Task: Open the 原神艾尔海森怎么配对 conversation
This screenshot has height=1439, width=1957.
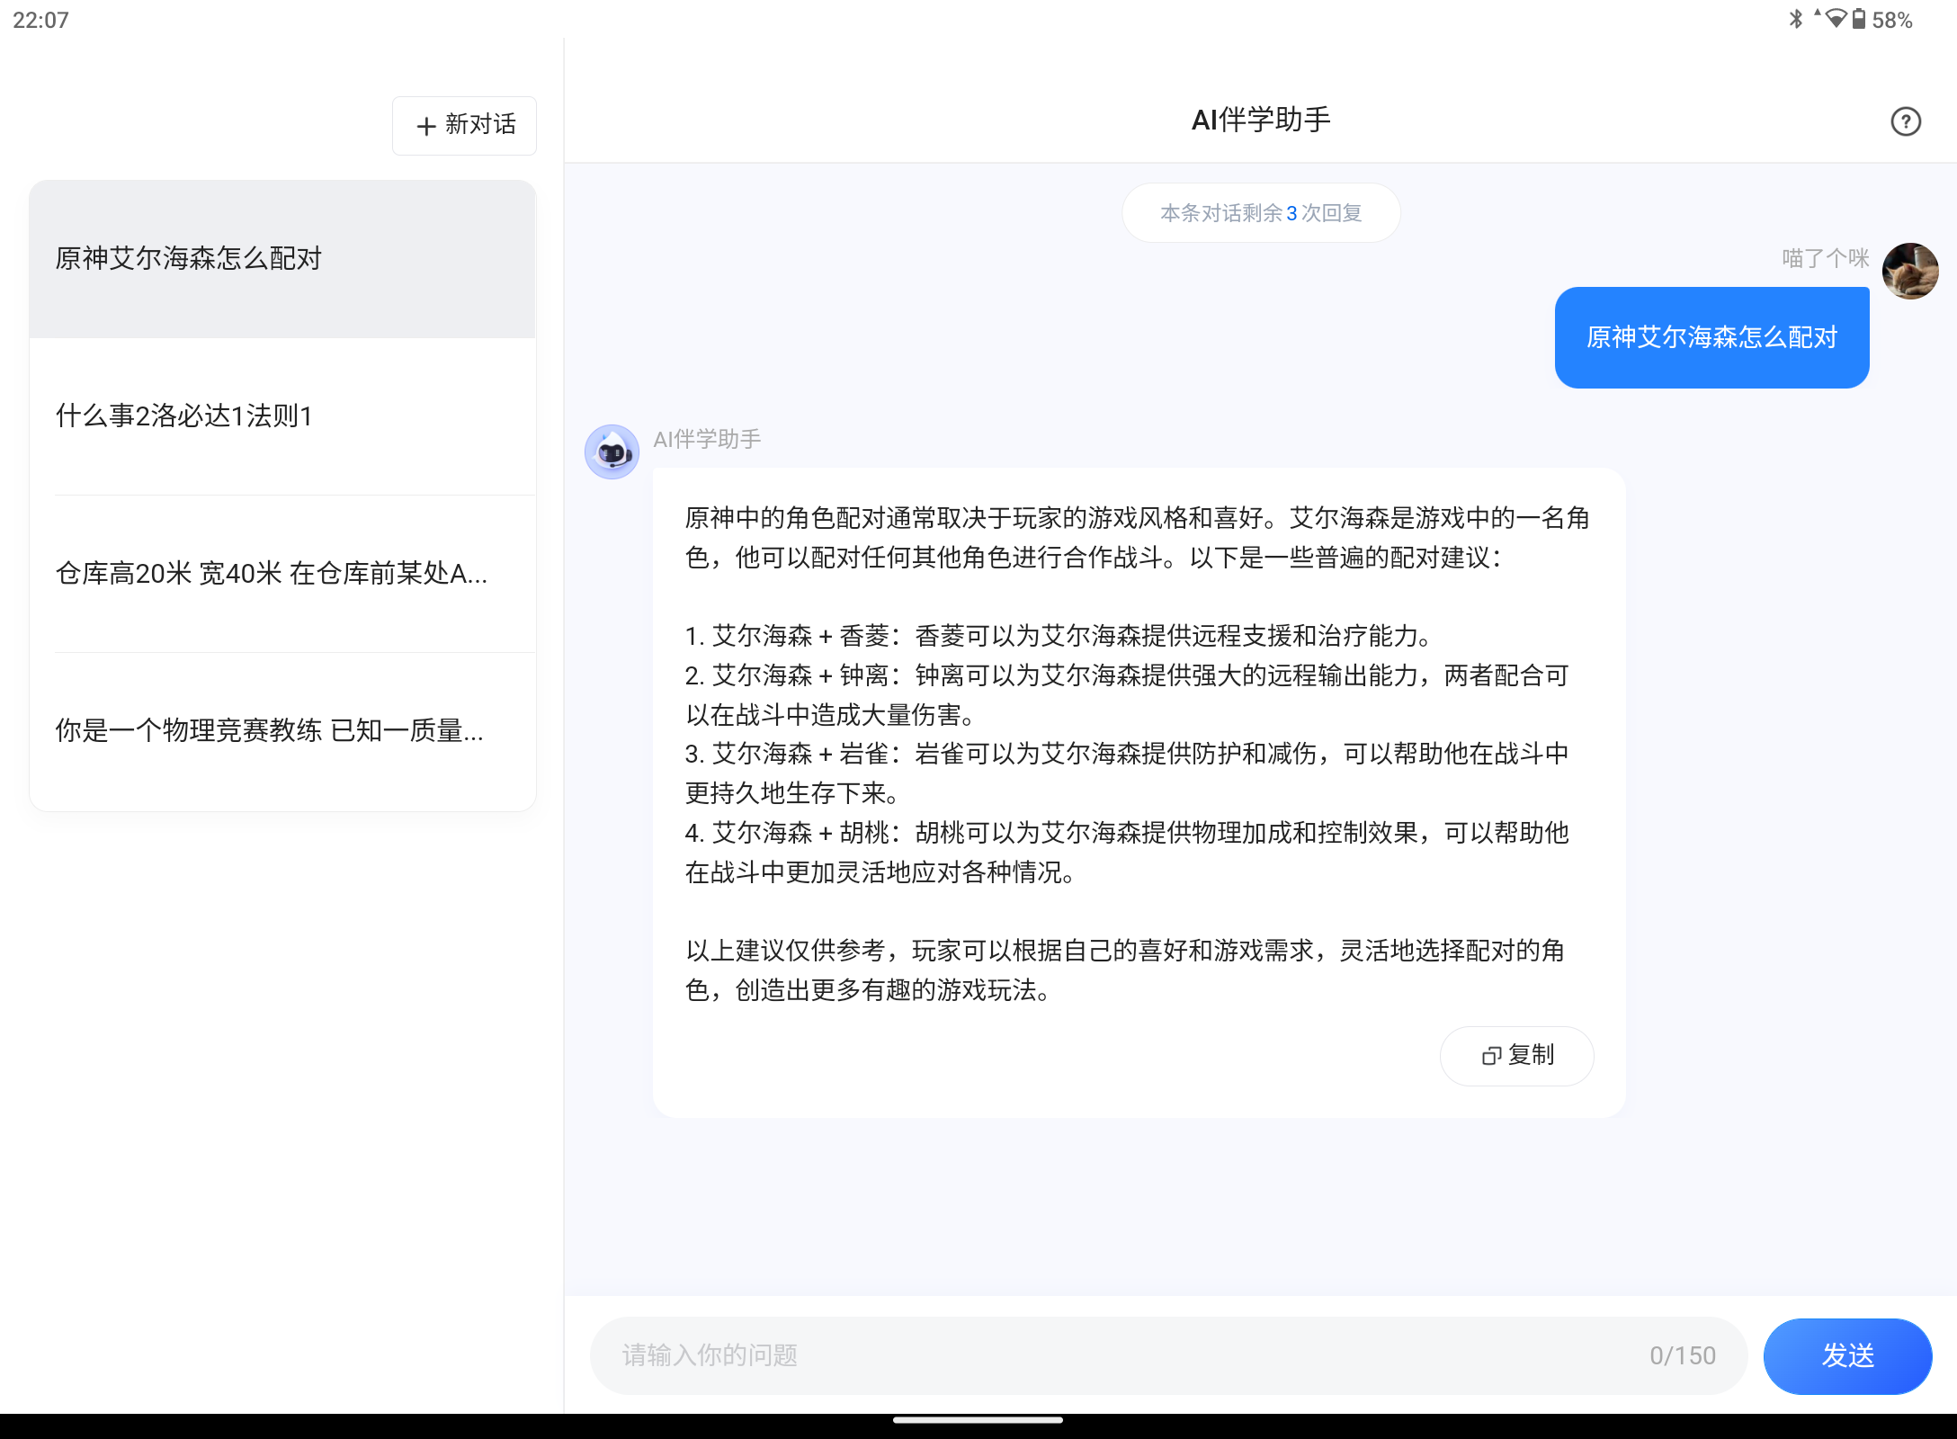Action: [282, 259]
